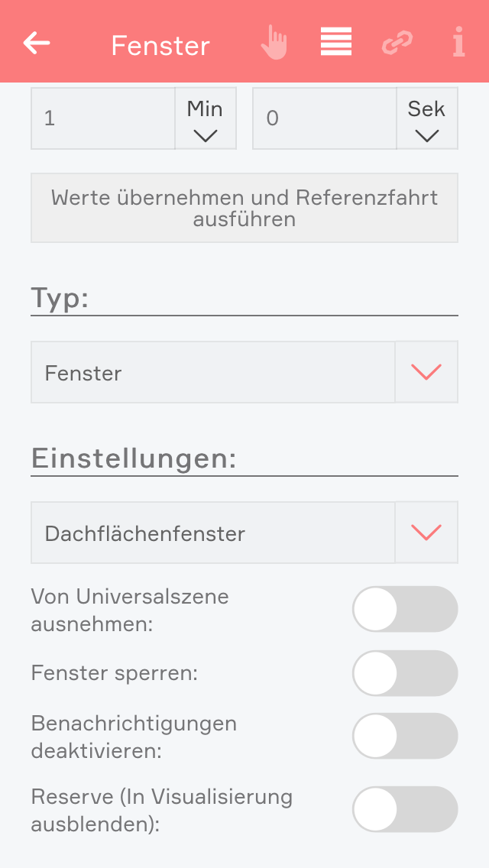Tap the hand pointer icon in header

(274, 42)
